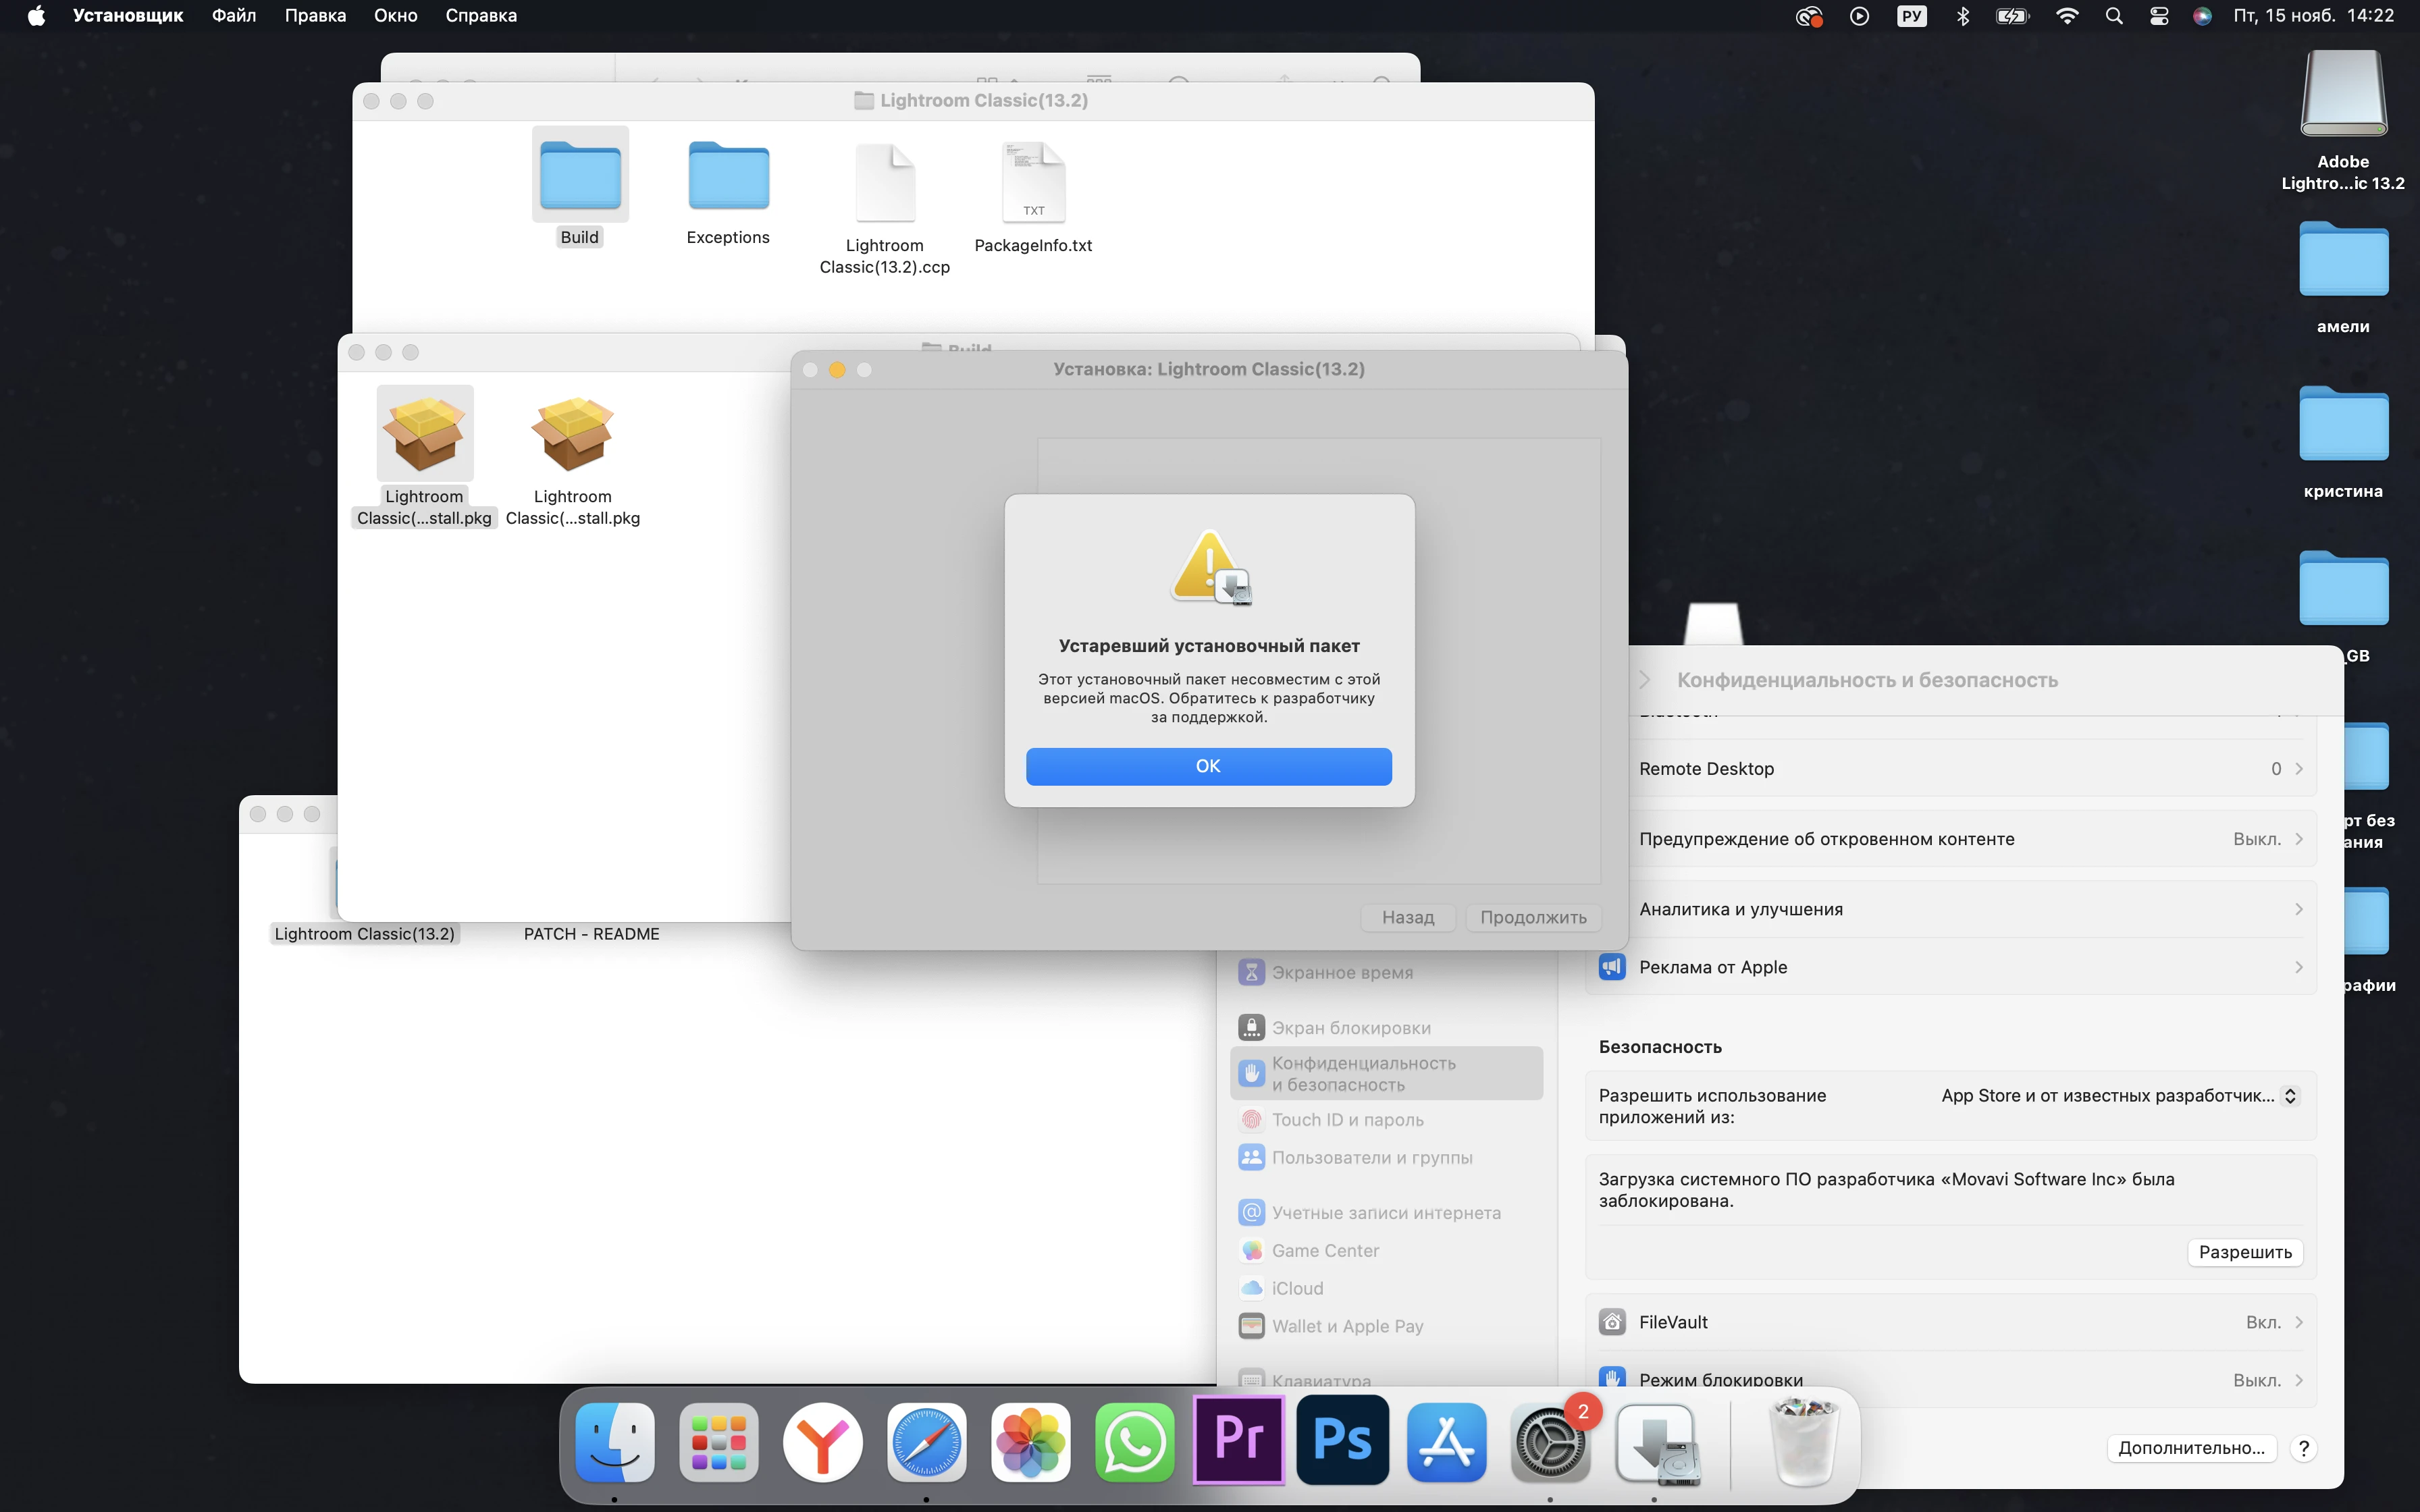Launch Yandex Browser from the Dock
This screenshot has height=1512, width=2420.
point(823,1442)
